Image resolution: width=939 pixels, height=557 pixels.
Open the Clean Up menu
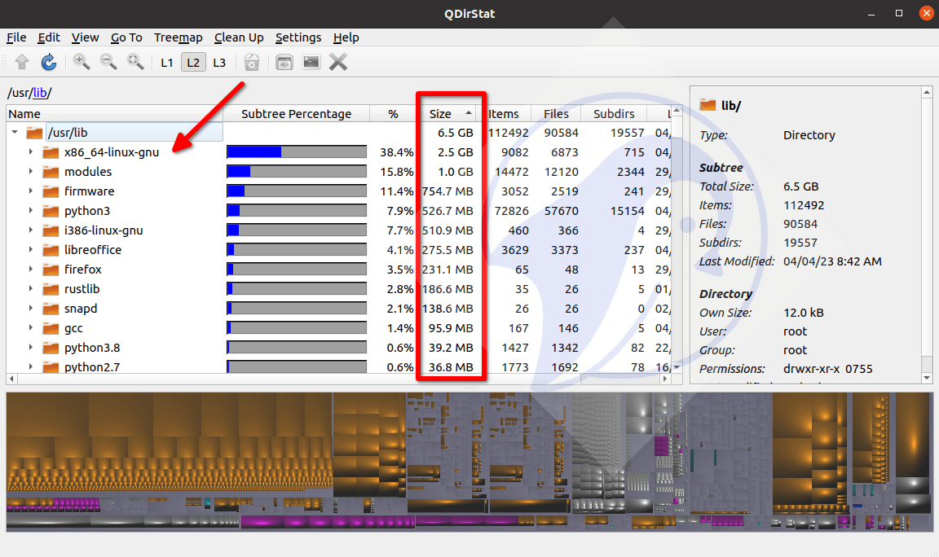[x=238, y=37]
